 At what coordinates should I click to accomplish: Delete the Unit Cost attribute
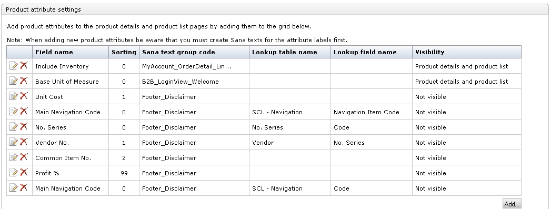24,96
